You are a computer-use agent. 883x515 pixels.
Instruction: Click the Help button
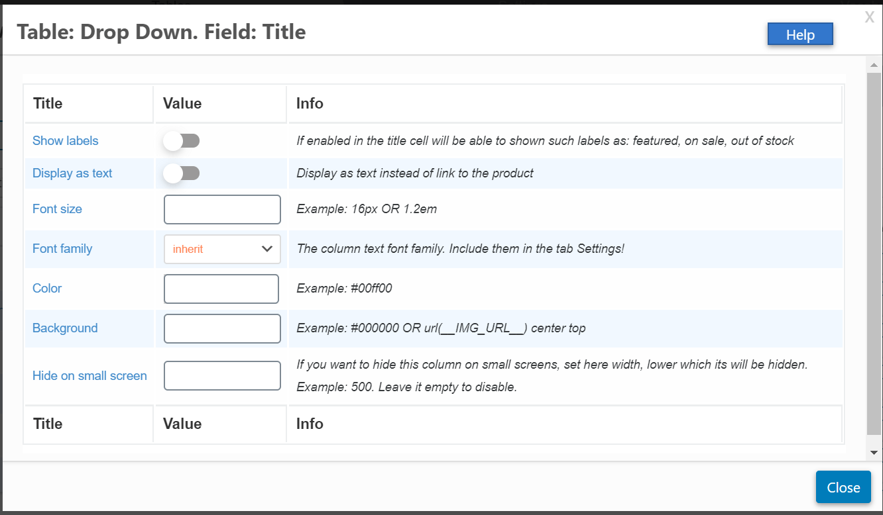[x=799, y=35]
